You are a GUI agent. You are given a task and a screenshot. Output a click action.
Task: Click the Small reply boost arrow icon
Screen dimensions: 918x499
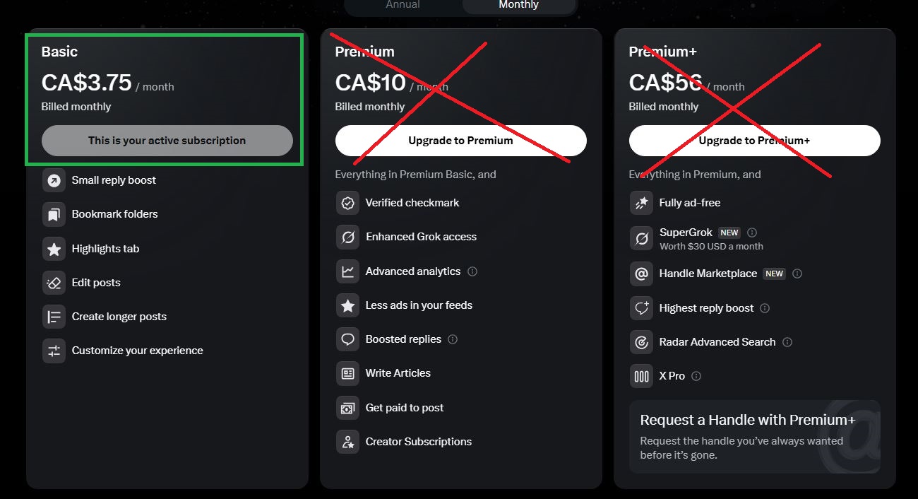[x=54, y=180]
